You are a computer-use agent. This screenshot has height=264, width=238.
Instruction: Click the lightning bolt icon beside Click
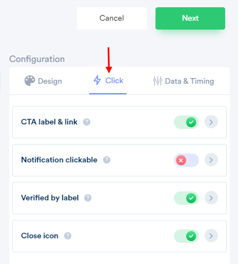(97, 80)
